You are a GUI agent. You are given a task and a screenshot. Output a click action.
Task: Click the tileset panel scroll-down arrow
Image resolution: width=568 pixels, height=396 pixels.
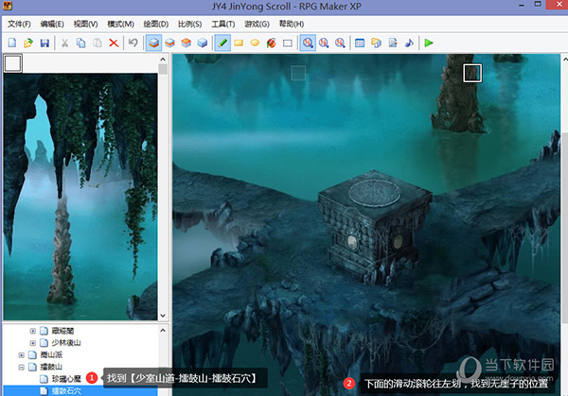(x=163, y=316)
